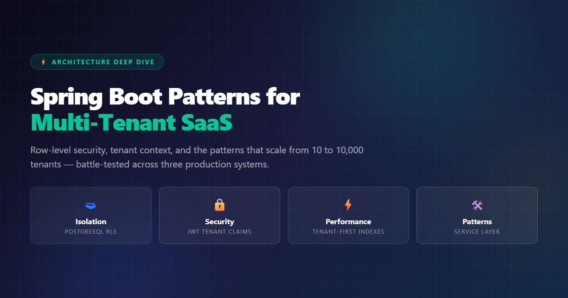Click the lightning bolt in the Architecture badge

44,62
